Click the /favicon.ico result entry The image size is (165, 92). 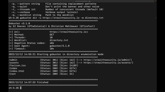[17, 65]
